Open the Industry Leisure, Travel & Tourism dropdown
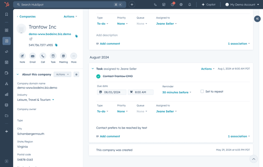 coord(36,100)
